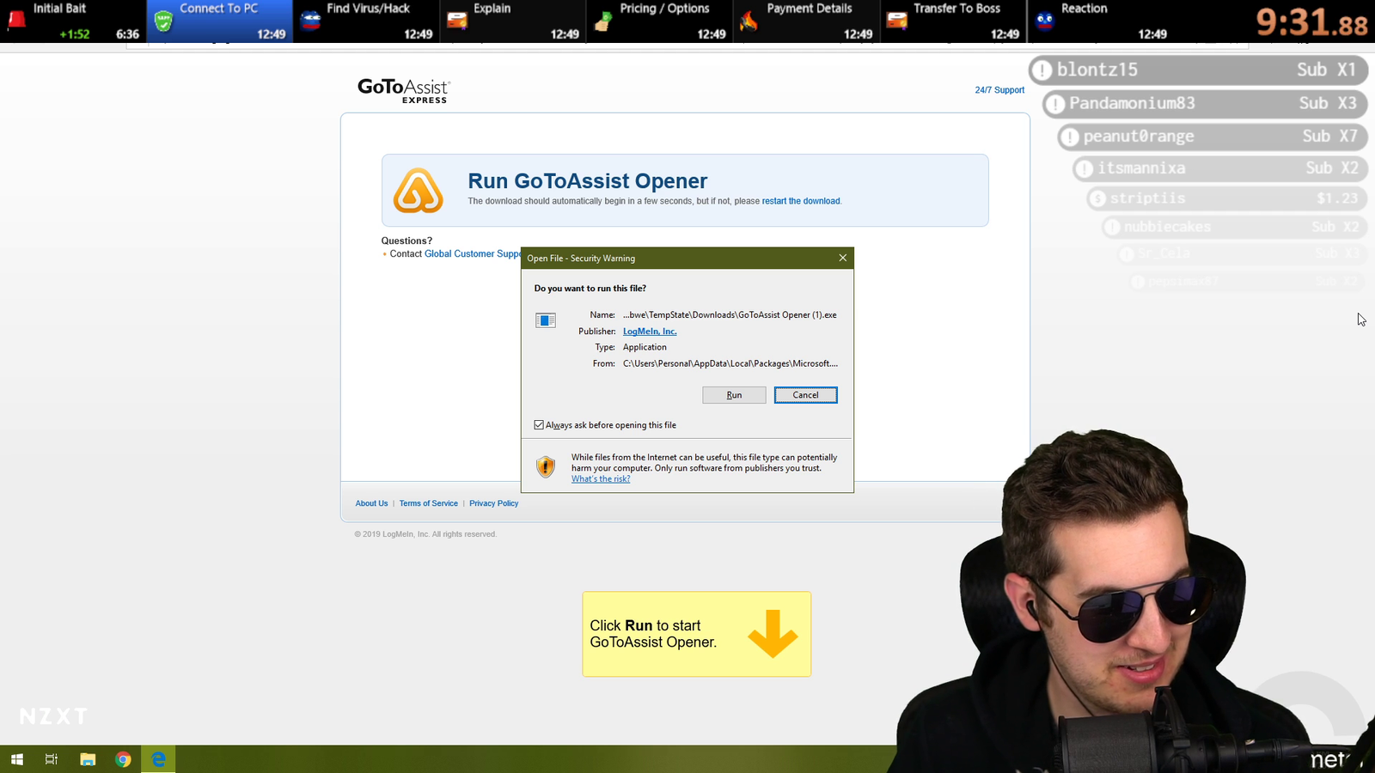Viewport: 1375px width, 773px height.
Task: Click the shield warning icon in the dialog
Action: pyautogui.click(x=546, y=466)
